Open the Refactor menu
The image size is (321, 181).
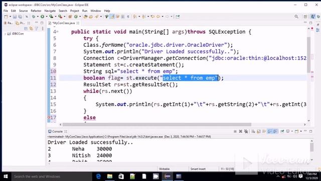(x=36, y=11)
